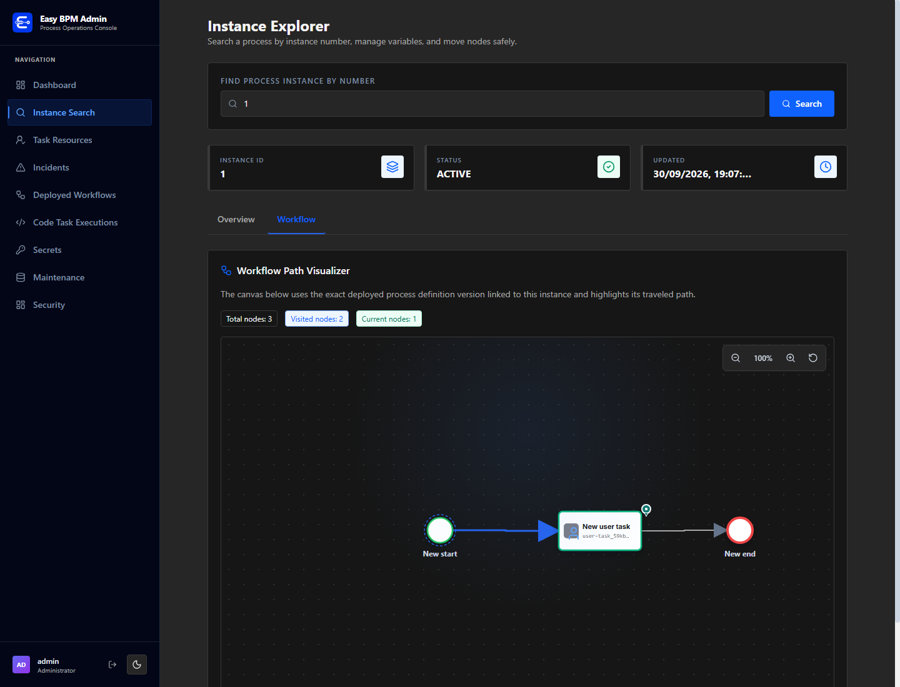Screen dimensions: 900x687
Task: Click the Instance Search magnifier icon in sidebar
Action: [x=21, y=112]
